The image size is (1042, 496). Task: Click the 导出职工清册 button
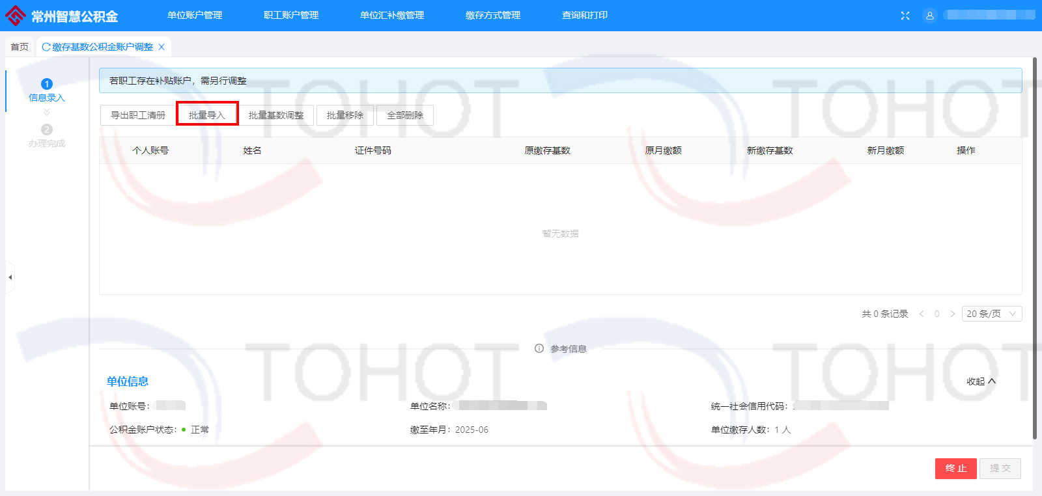tap(138, 115)
